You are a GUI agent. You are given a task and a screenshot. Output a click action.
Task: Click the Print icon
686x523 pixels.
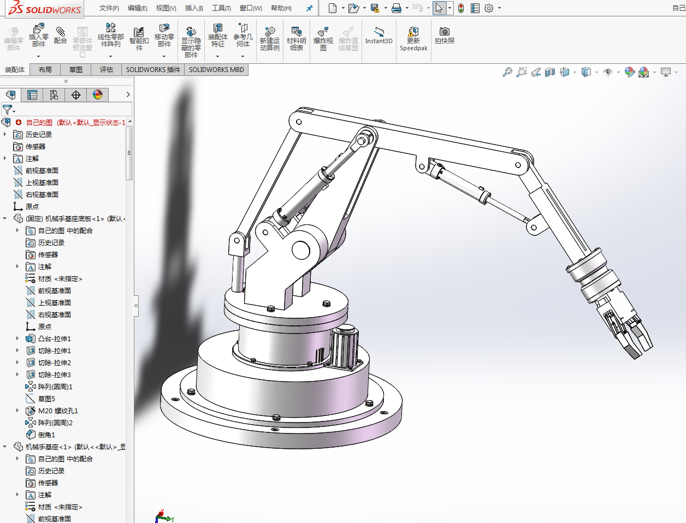(397, 8)
